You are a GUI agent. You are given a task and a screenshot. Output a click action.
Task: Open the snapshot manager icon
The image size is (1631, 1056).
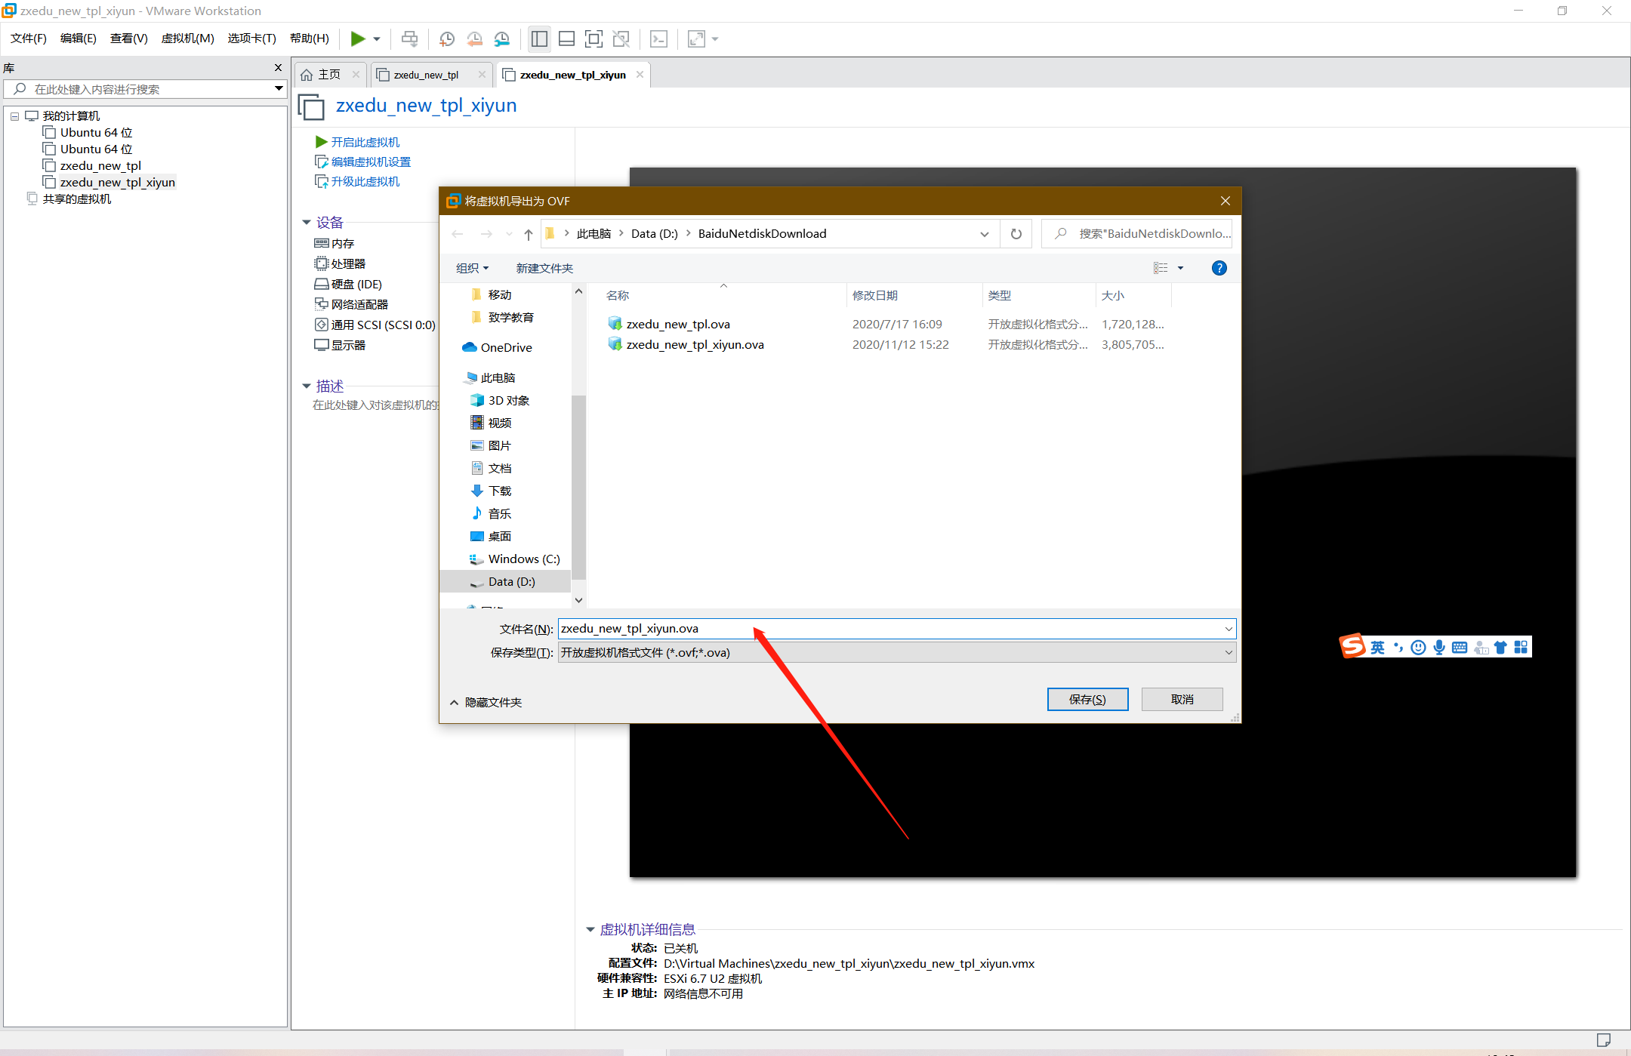(502, 38)
